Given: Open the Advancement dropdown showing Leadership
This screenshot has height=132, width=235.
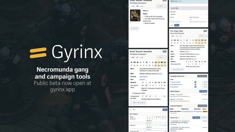Looking at the screenshot, I should (x=188, y=14).
